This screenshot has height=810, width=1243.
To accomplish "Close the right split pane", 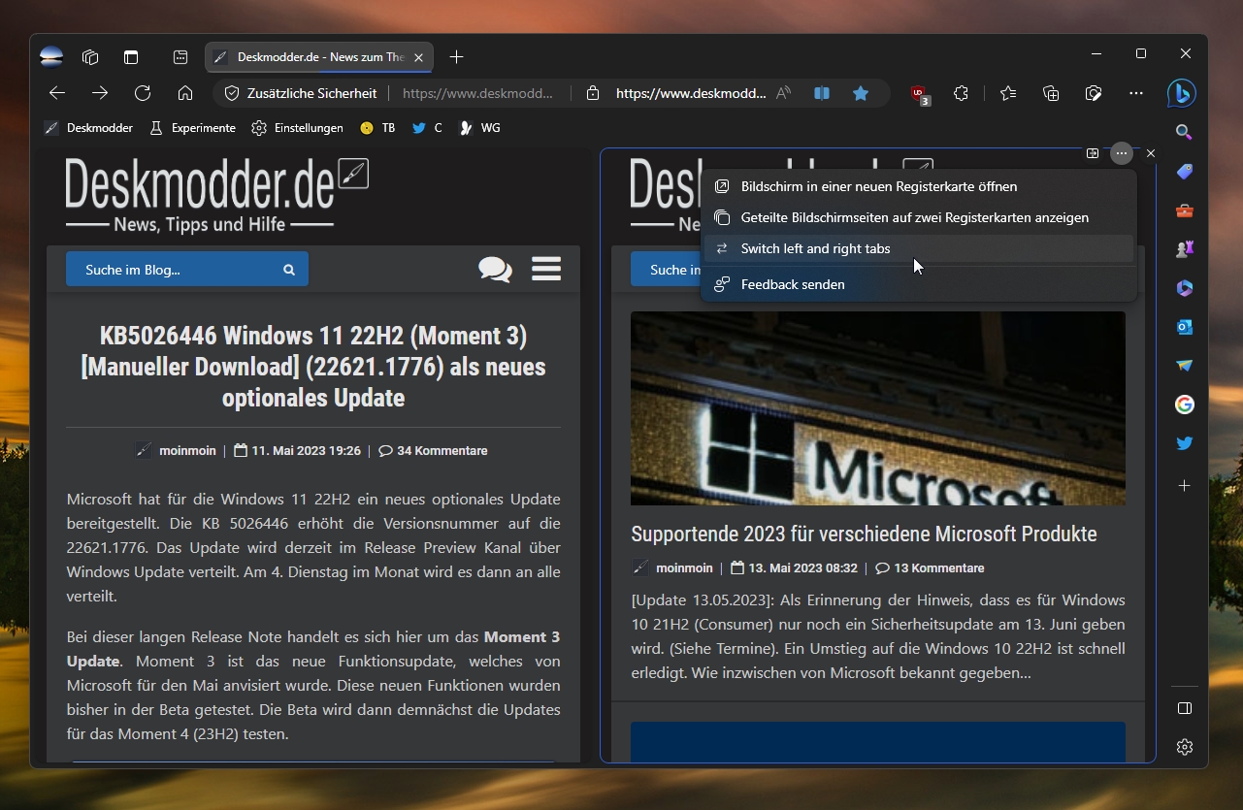I will [x=1151, y=153].
